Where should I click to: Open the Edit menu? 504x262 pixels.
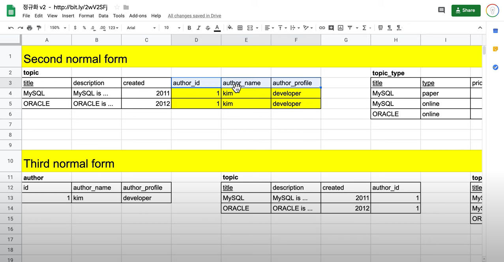(38, 16)
